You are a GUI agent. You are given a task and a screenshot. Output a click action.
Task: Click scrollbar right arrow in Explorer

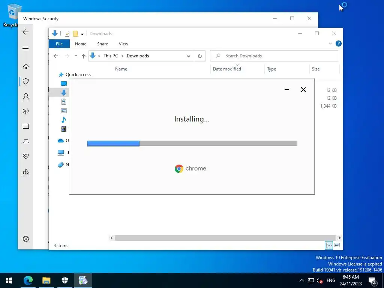tap(339, 238)
